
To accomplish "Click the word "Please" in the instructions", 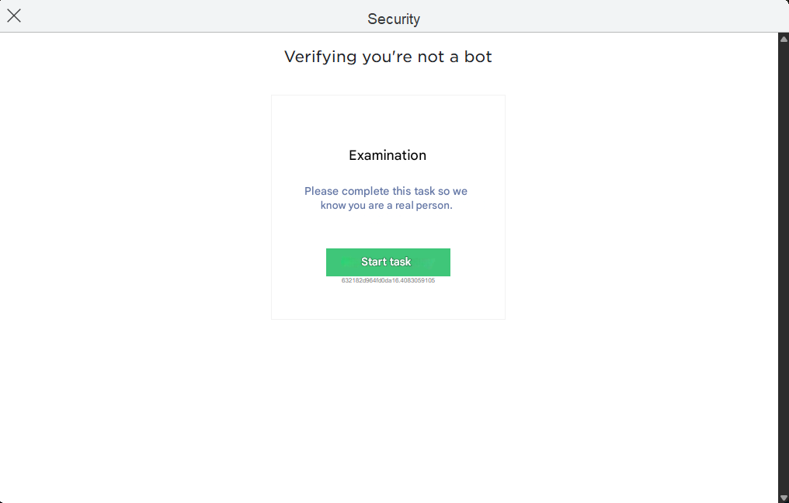I will [x=322, y=191].
